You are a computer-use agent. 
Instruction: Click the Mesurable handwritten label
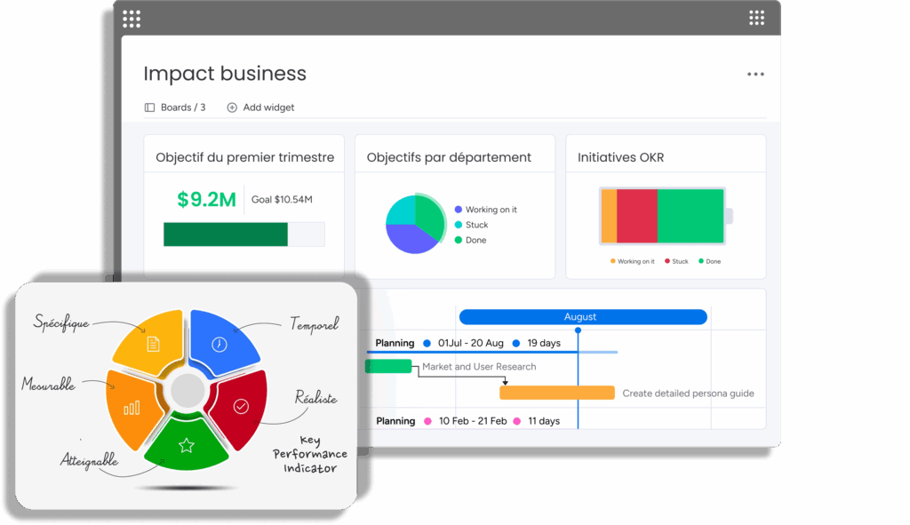coord(48,384)
